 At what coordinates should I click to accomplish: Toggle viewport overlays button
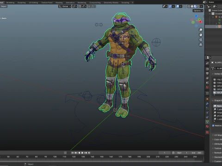[x=178, y=6]
